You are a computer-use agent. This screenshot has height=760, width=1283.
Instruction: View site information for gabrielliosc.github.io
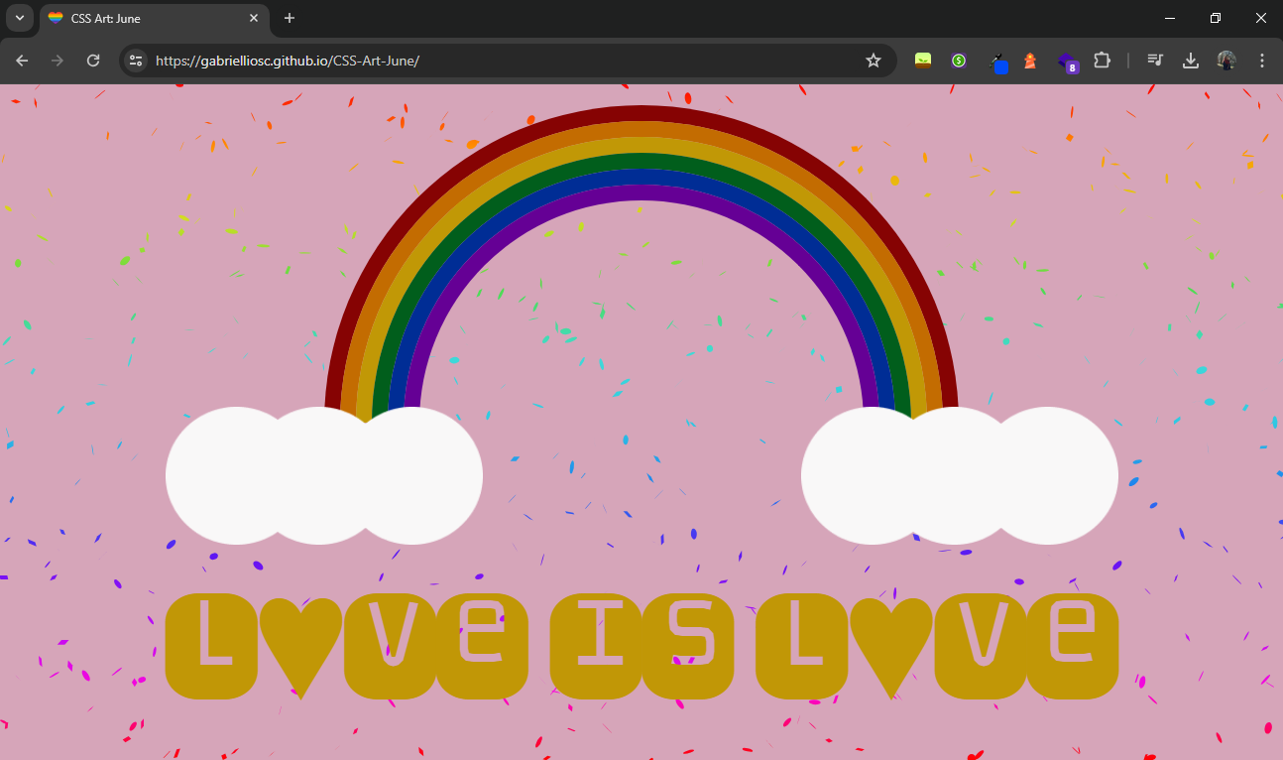click(137, 61)
